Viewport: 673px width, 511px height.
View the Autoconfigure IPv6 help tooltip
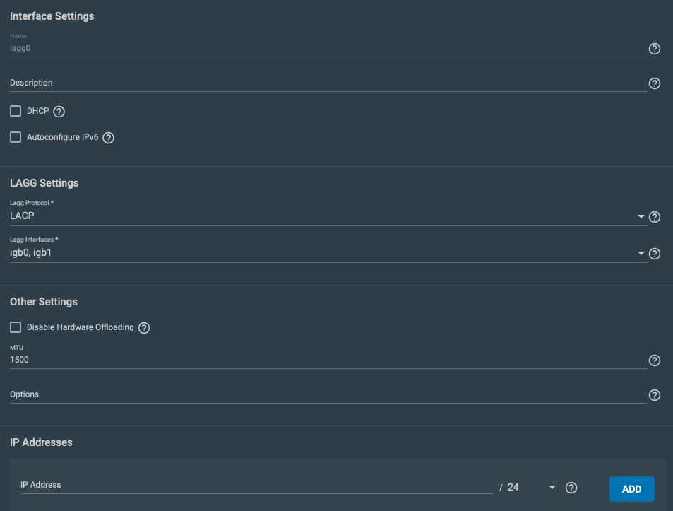(x=108, y=138)
